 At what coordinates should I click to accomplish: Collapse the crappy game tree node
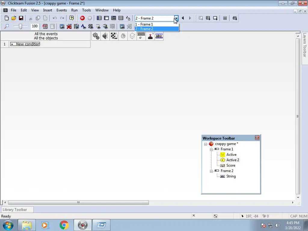pyautogui.click(x=205, y=144)
